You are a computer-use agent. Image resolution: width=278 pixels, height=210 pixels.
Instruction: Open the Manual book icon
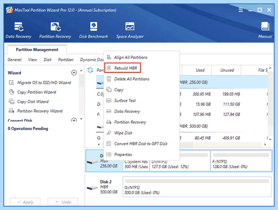265,26
